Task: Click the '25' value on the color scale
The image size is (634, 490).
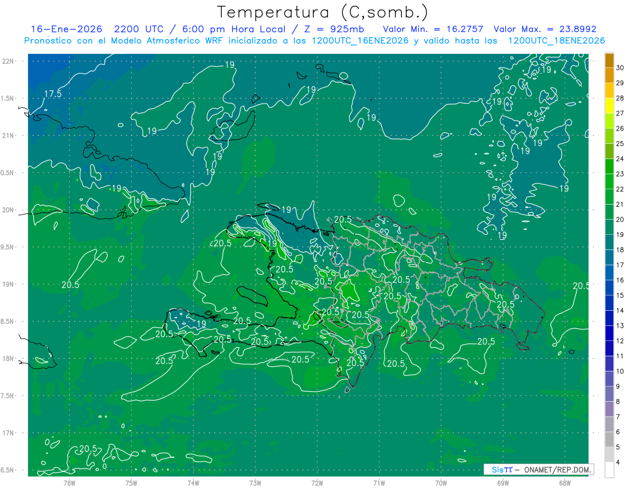Action: pyautogui.click(x=621, y=144)
